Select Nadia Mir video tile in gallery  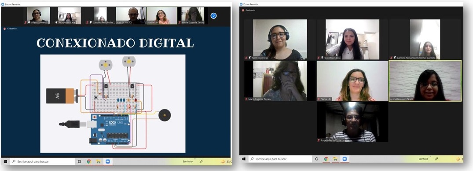pos(352,81)
